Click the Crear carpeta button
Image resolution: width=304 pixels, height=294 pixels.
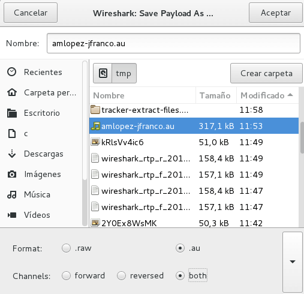click(266, 73)
